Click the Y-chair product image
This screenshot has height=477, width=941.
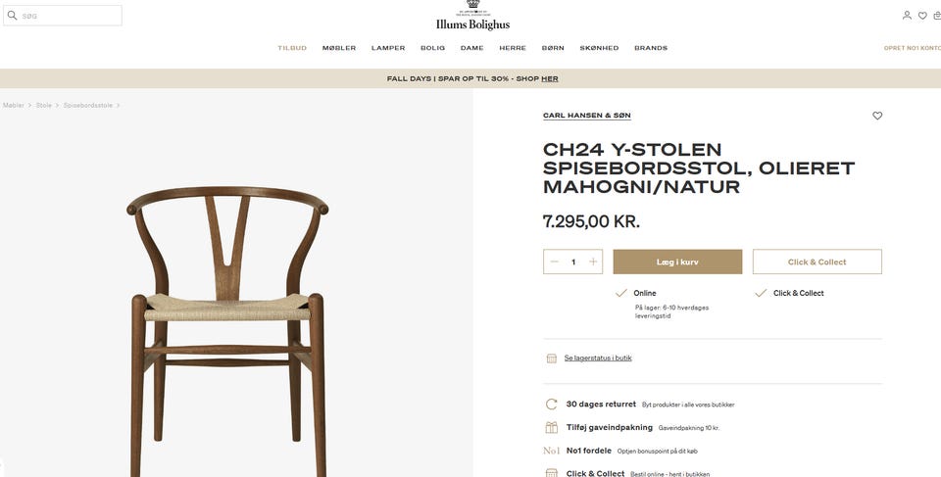(x=227, y=330)
